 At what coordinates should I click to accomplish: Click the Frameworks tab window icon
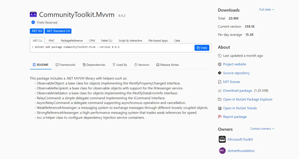pyautogui.click(x=57, y=65)
